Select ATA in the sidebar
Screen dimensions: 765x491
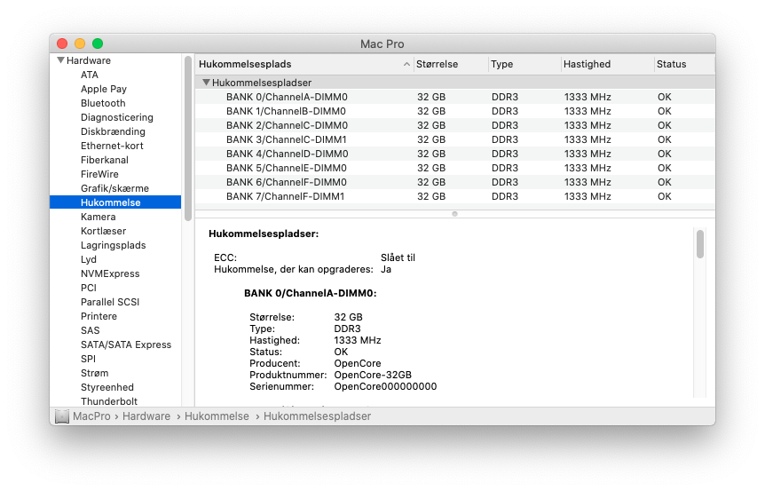click(x=90, y=75)
